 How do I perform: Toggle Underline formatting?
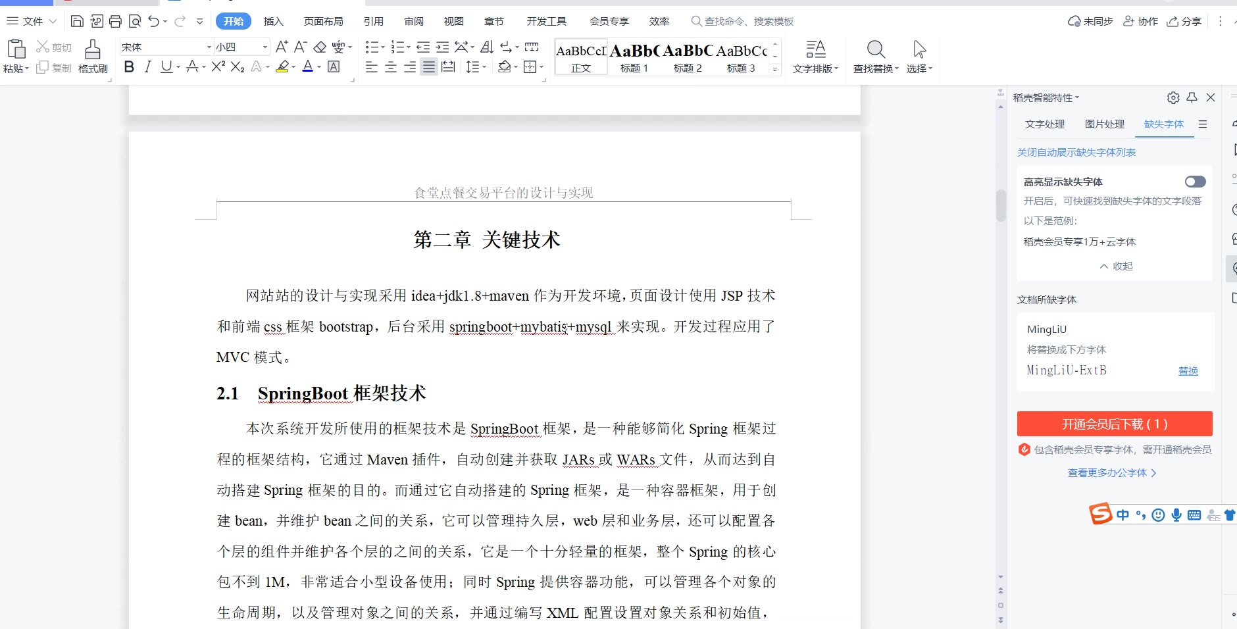point(166,66)
